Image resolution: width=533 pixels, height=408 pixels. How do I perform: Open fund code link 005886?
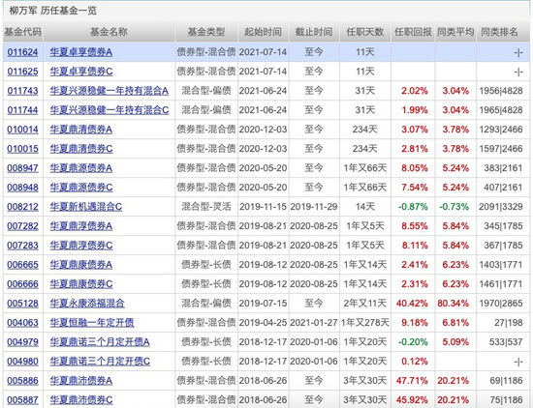click(x=22, y=381)
